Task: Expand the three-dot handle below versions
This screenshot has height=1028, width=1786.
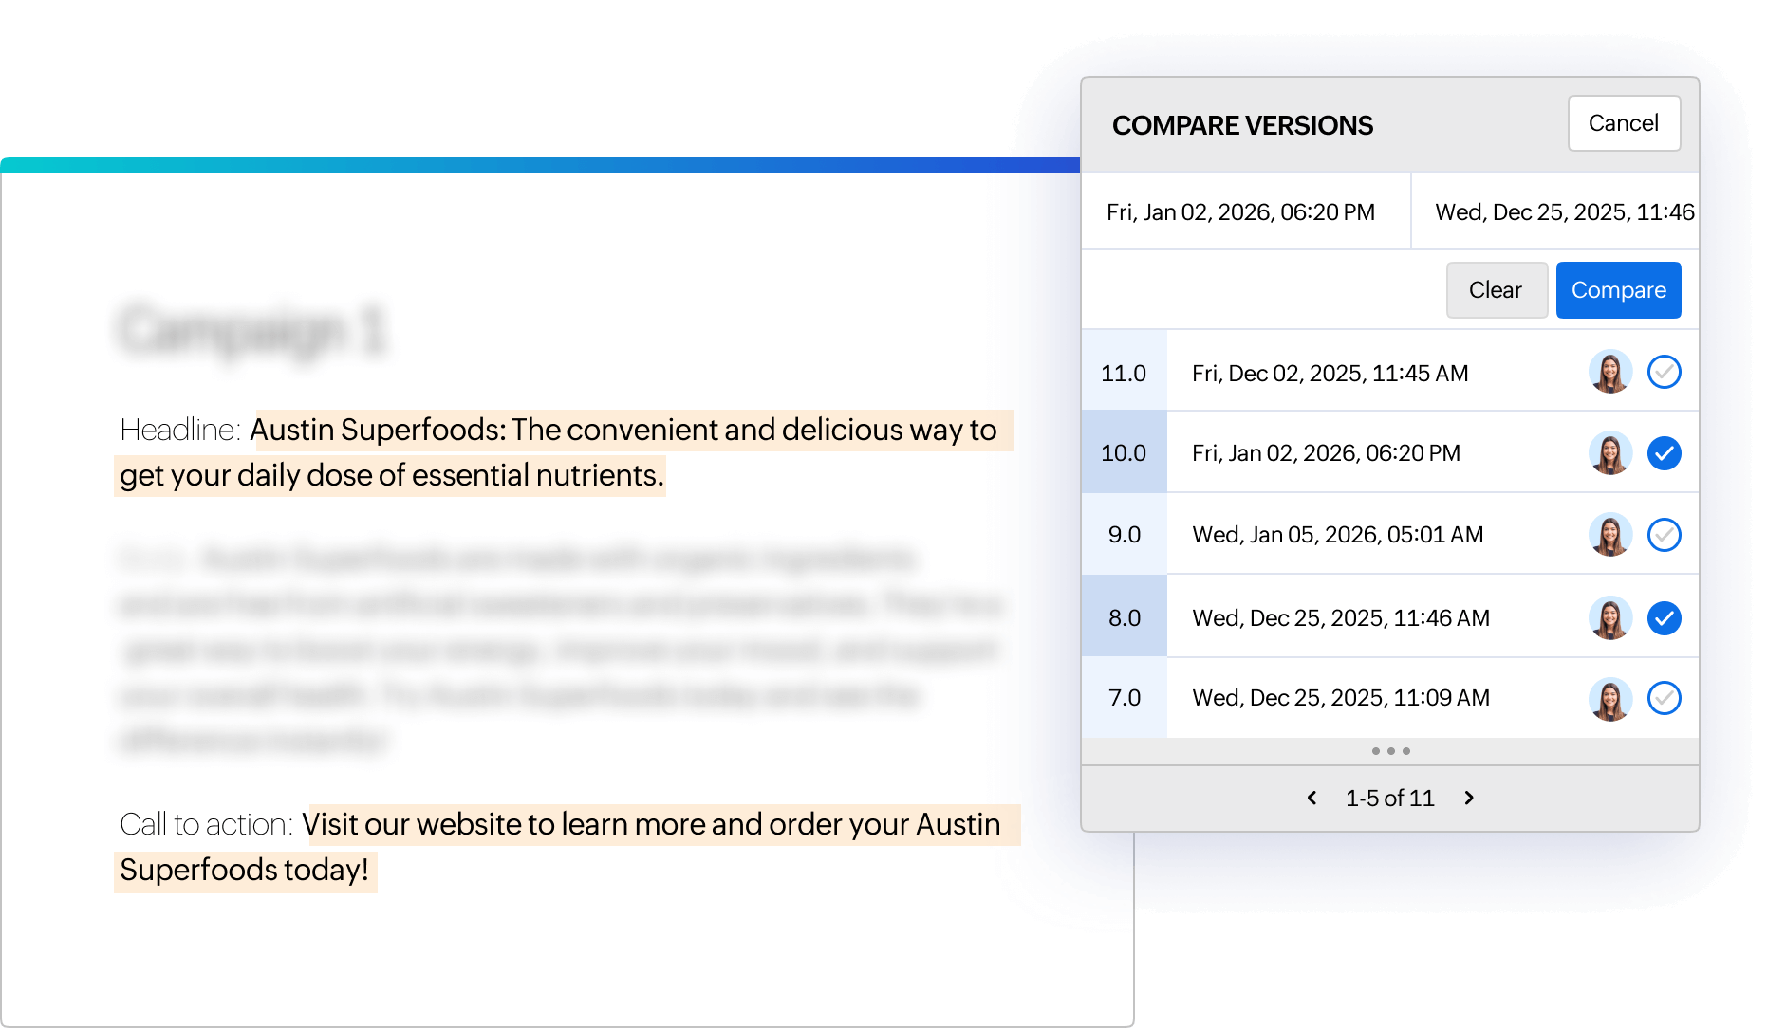Action: click(x=1390, y=751)
